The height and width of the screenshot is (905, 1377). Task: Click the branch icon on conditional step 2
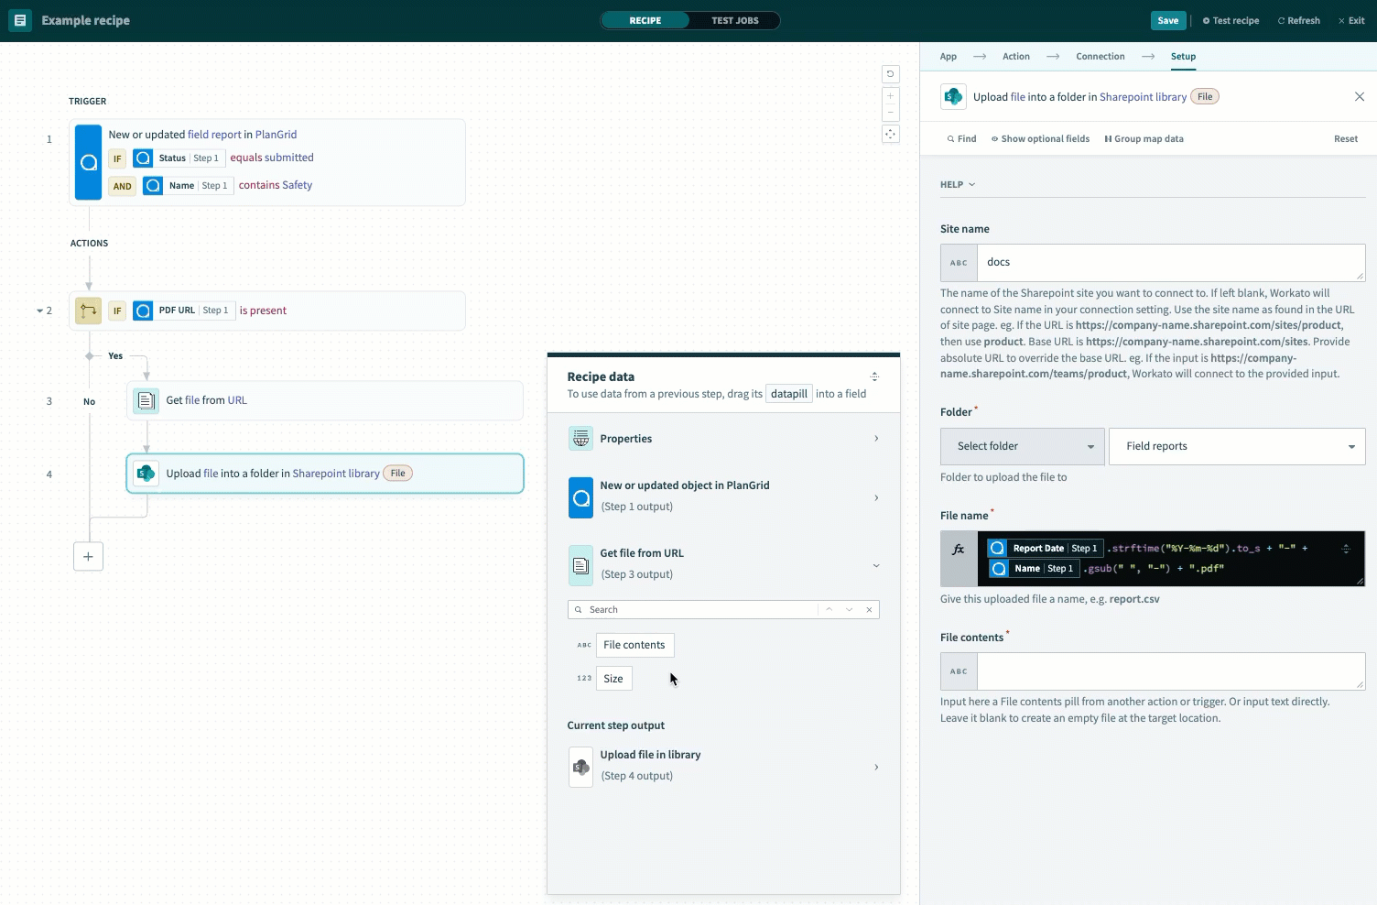tap(88, 311)
